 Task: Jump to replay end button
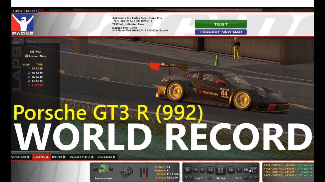(x=246, y=170)
